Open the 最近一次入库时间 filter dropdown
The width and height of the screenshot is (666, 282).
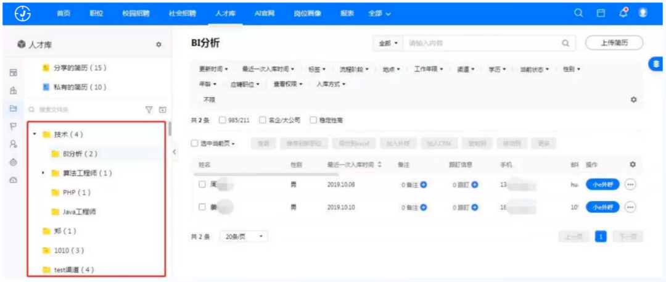pos(268,69)
